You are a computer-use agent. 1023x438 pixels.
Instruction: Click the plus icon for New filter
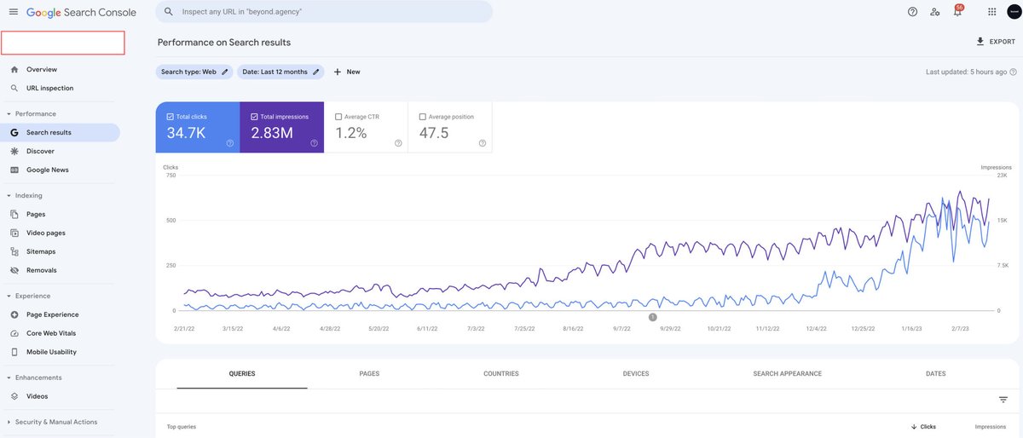click(338, 72)
